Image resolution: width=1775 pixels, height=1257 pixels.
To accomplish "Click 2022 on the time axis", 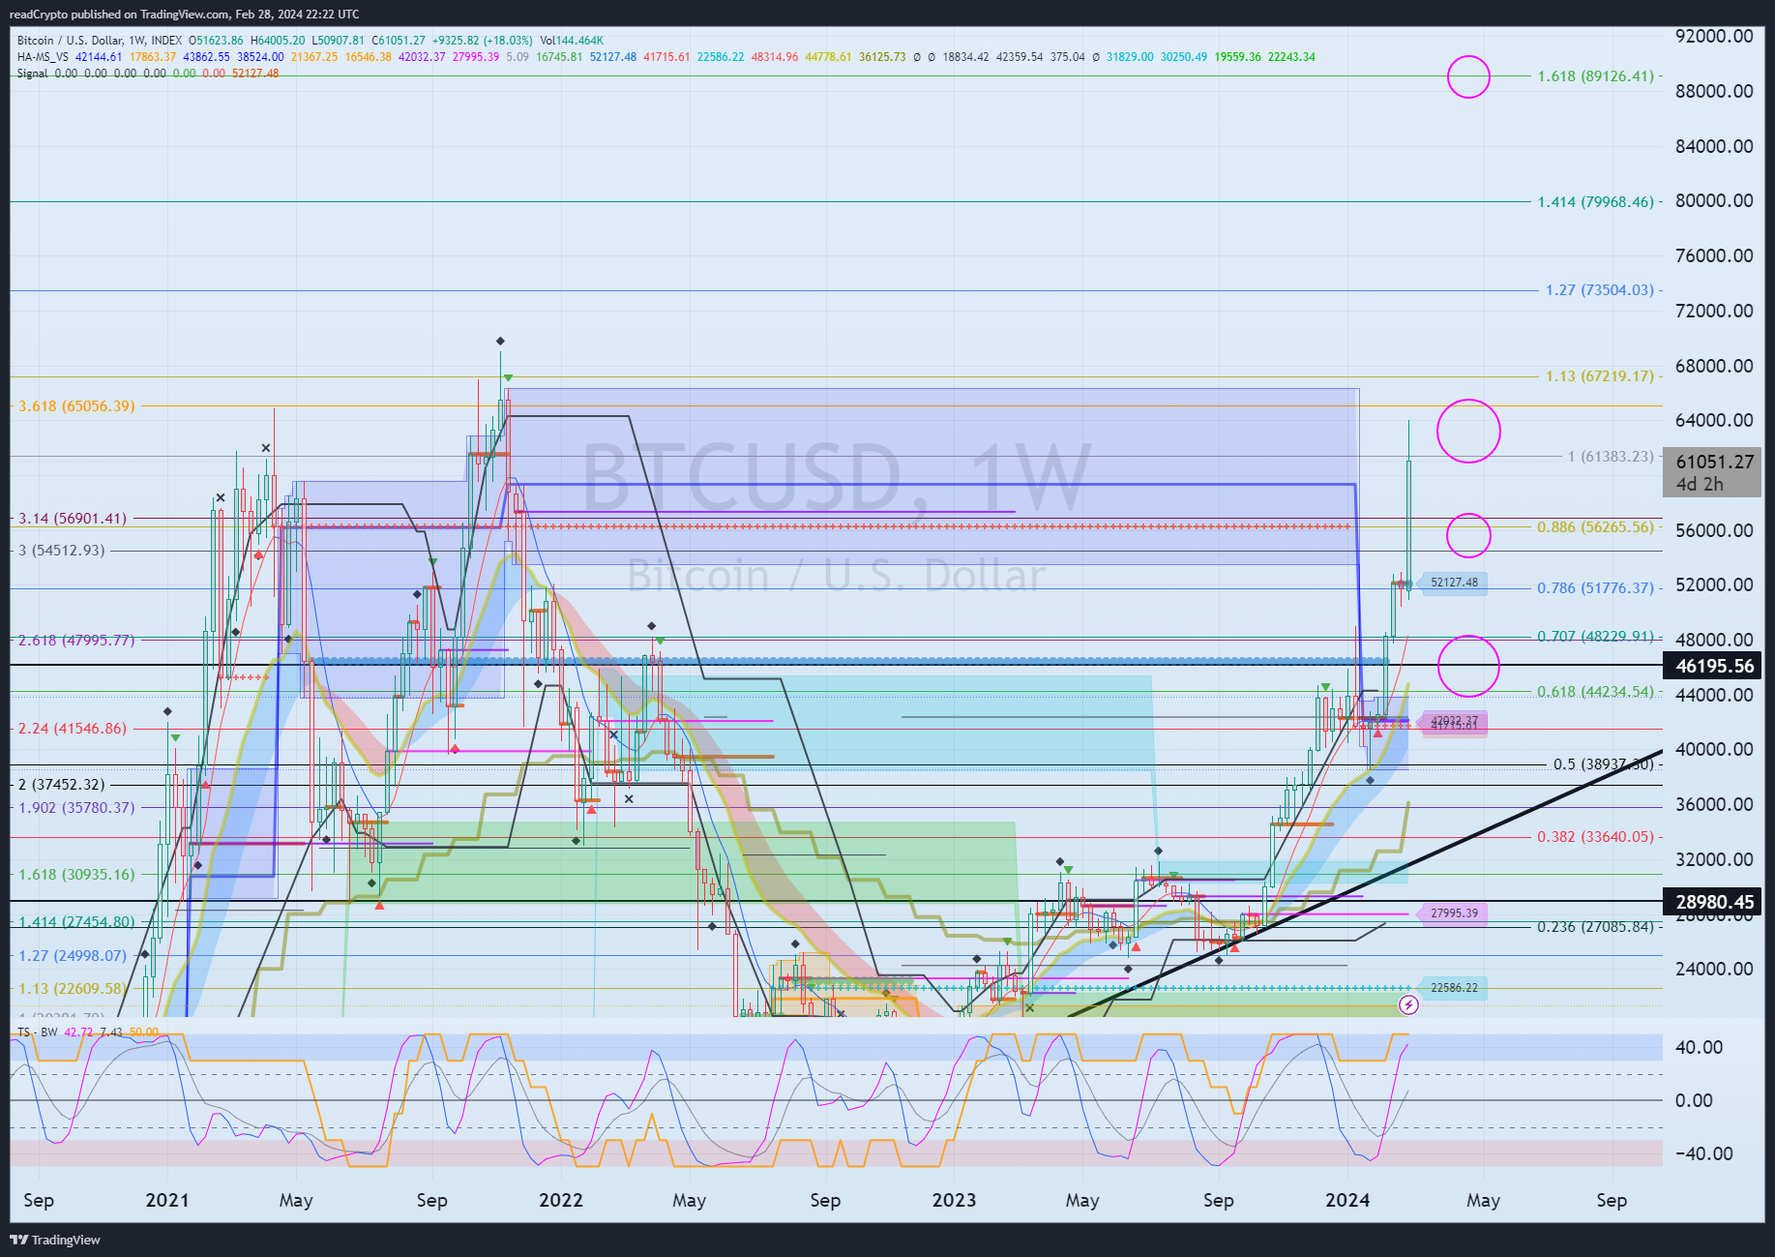I will (561, 1201).
